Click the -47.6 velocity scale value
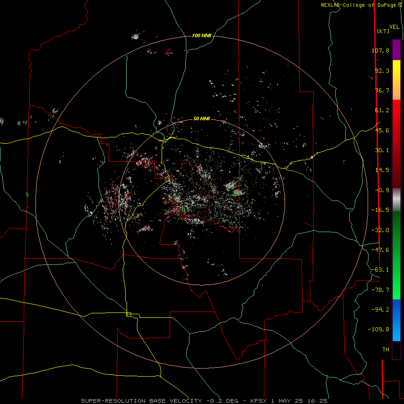This screenshot has width=404, height=404. click(x=380, y=250)
